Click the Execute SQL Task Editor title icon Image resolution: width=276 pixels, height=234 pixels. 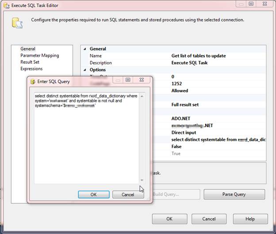tap(6, 5)
